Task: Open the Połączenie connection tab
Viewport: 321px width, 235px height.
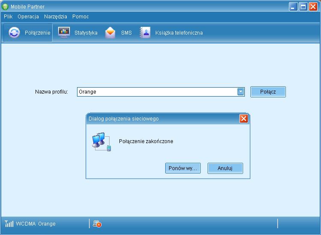Action: (28, 33)
